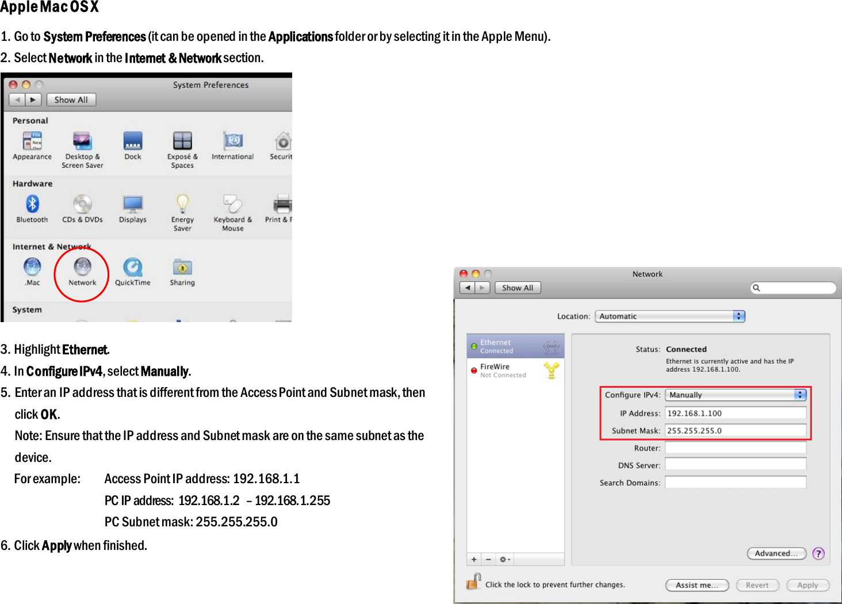
Task: Open help with the question mark button
Action: (818, 553)
